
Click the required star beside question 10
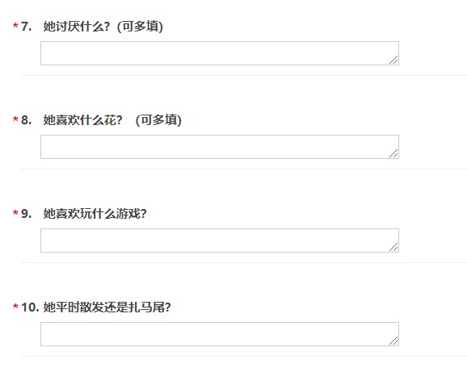15,307
